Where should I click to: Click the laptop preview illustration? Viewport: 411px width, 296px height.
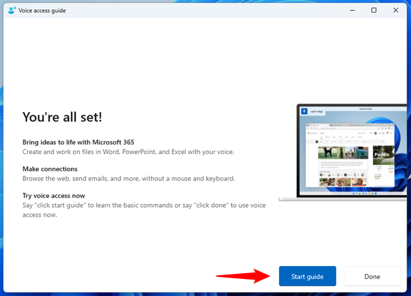pyautogui.click(x=343, y=153)
